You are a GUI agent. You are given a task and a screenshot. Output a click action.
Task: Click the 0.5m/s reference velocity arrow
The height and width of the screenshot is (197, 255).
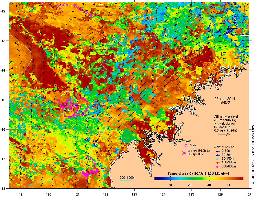pos(224,134)
